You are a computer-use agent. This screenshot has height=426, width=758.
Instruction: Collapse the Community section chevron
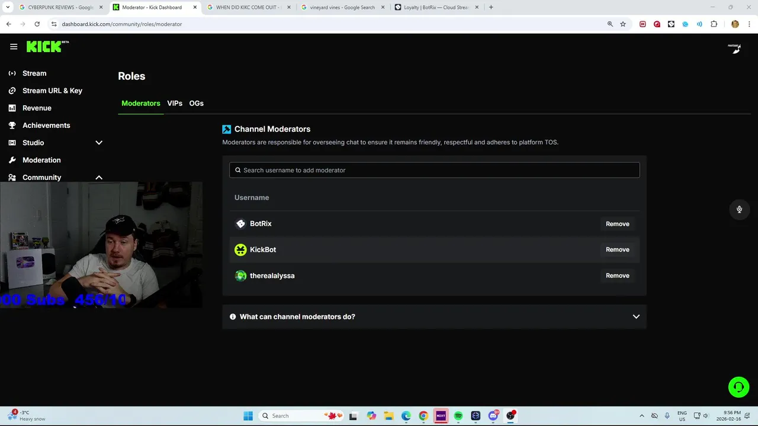[99, 177]
